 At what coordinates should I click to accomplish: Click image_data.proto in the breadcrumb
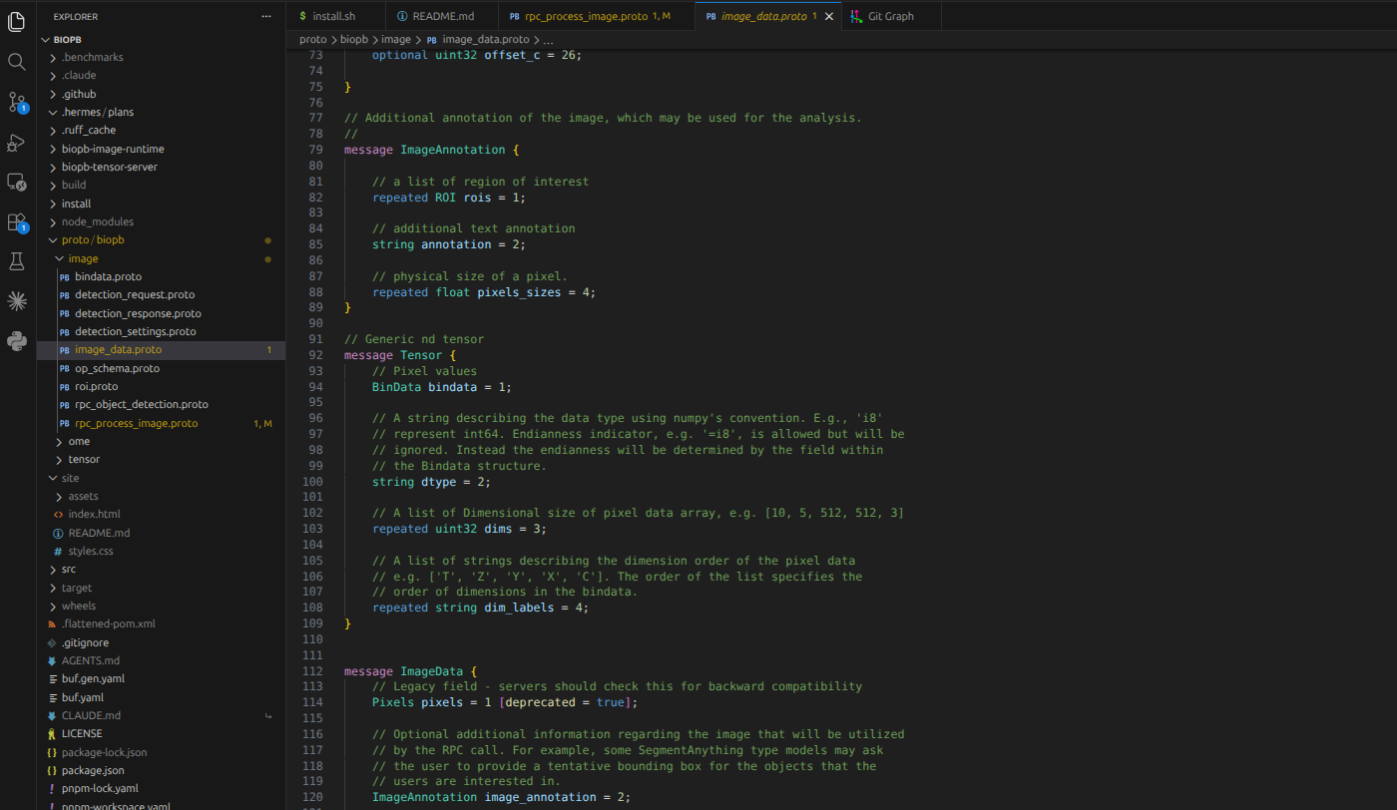(x=485, y=40)
